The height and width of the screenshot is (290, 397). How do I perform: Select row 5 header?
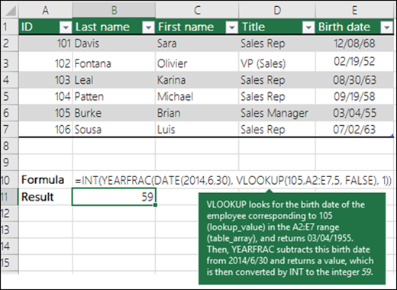[9, 96]
